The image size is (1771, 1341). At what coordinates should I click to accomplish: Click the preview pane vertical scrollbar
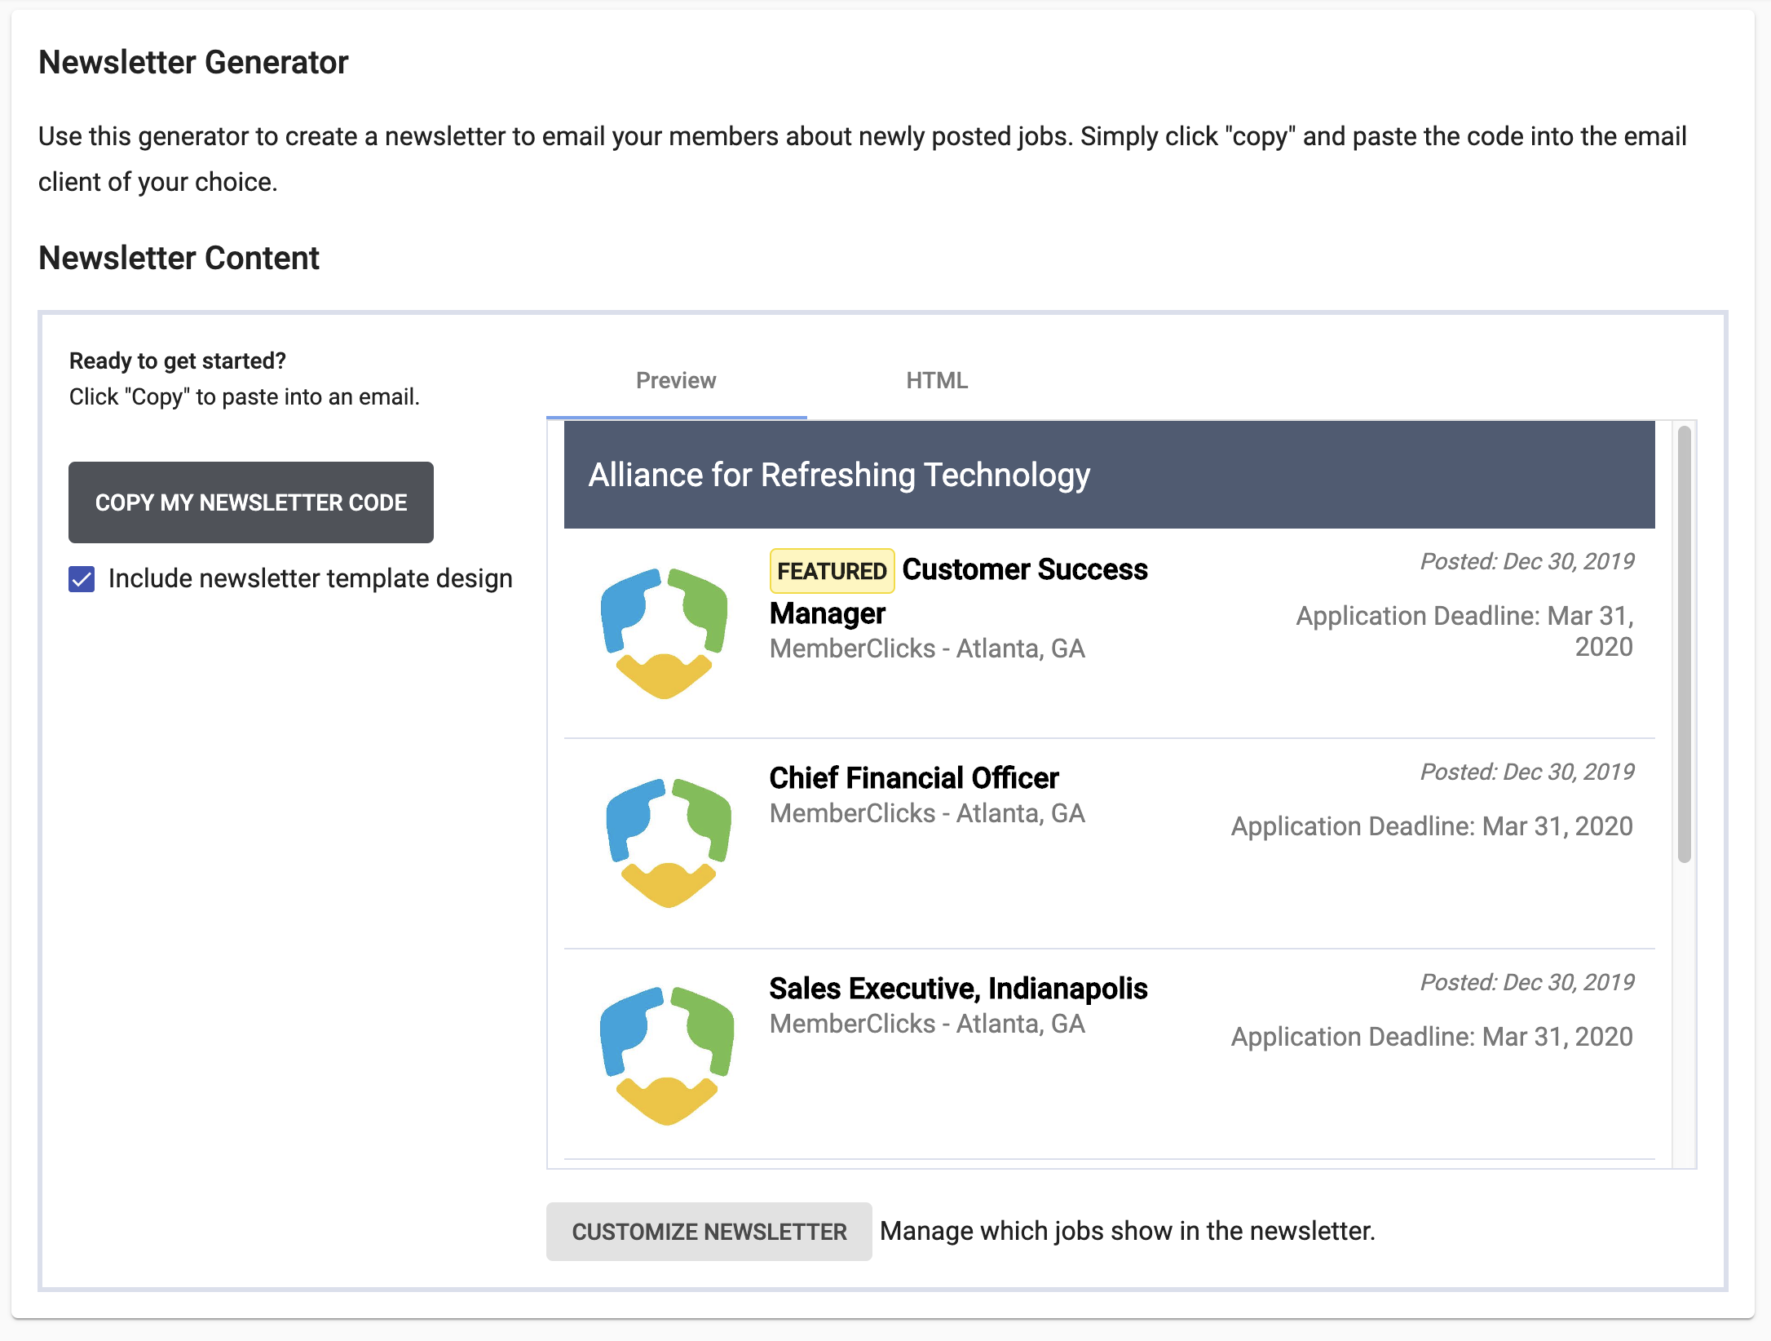1685,644
